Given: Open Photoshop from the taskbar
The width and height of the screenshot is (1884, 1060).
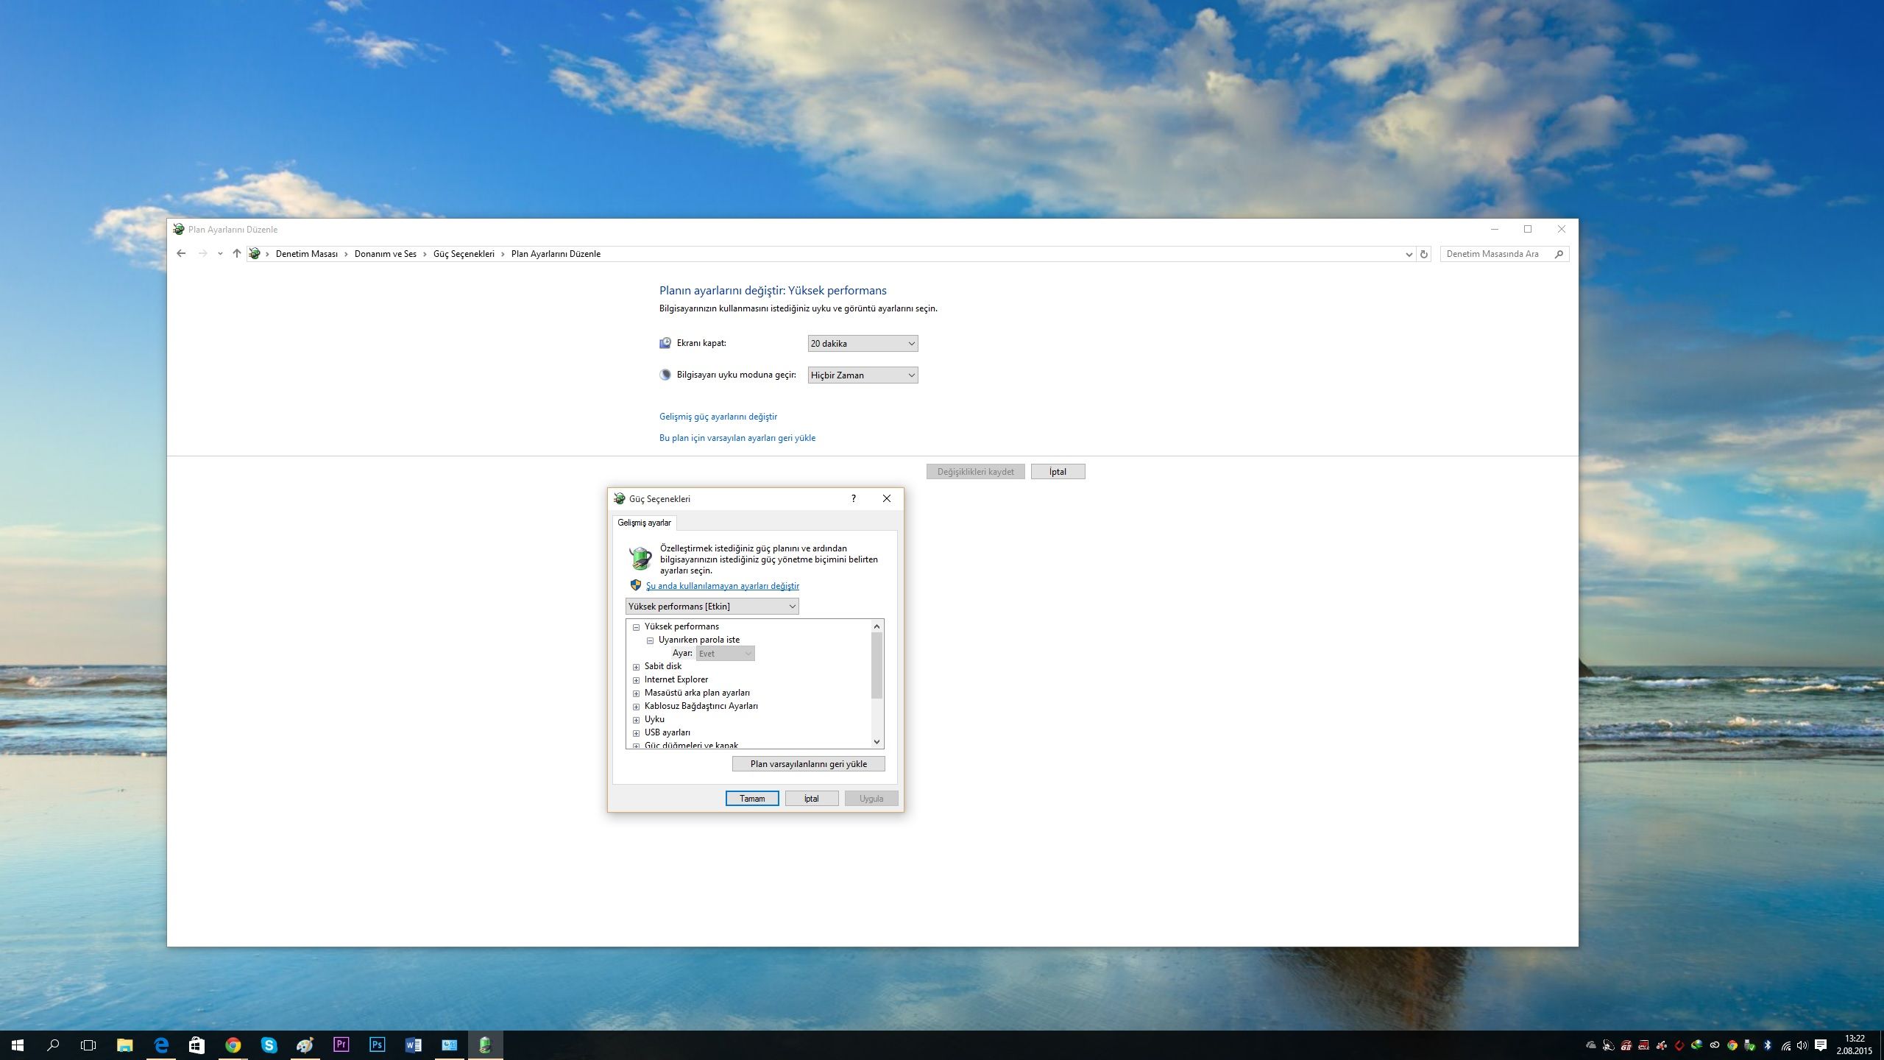Looking at the screenshot, I should point(377,1045).
